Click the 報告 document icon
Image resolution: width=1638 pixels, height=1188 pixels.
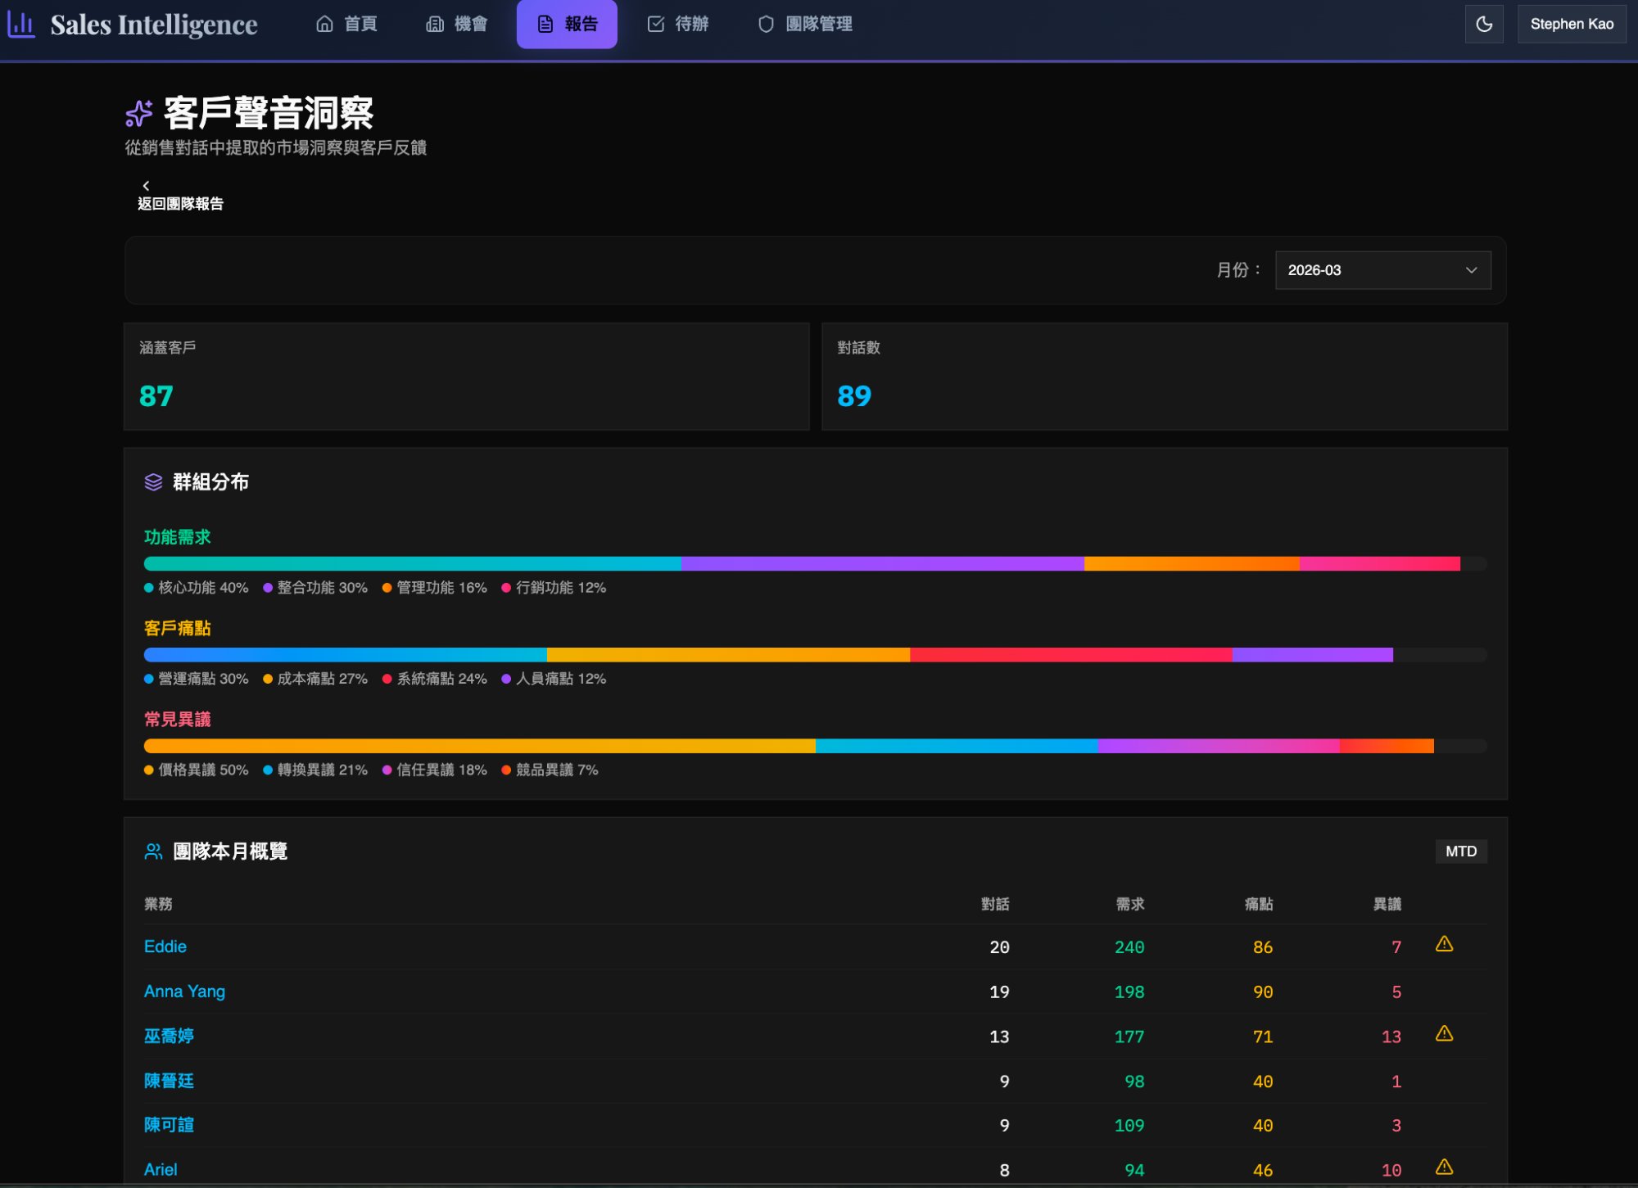[x=543, y=24]
